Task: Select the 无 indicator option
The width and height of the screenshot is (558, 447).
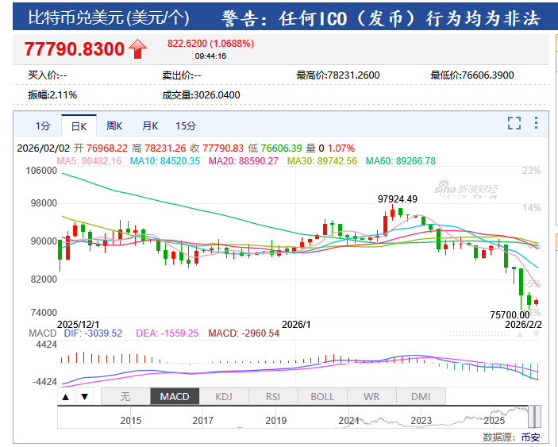Action: 125,396
